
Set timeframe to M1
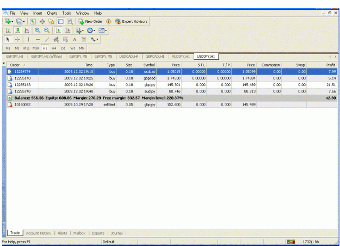click(8, 48)
